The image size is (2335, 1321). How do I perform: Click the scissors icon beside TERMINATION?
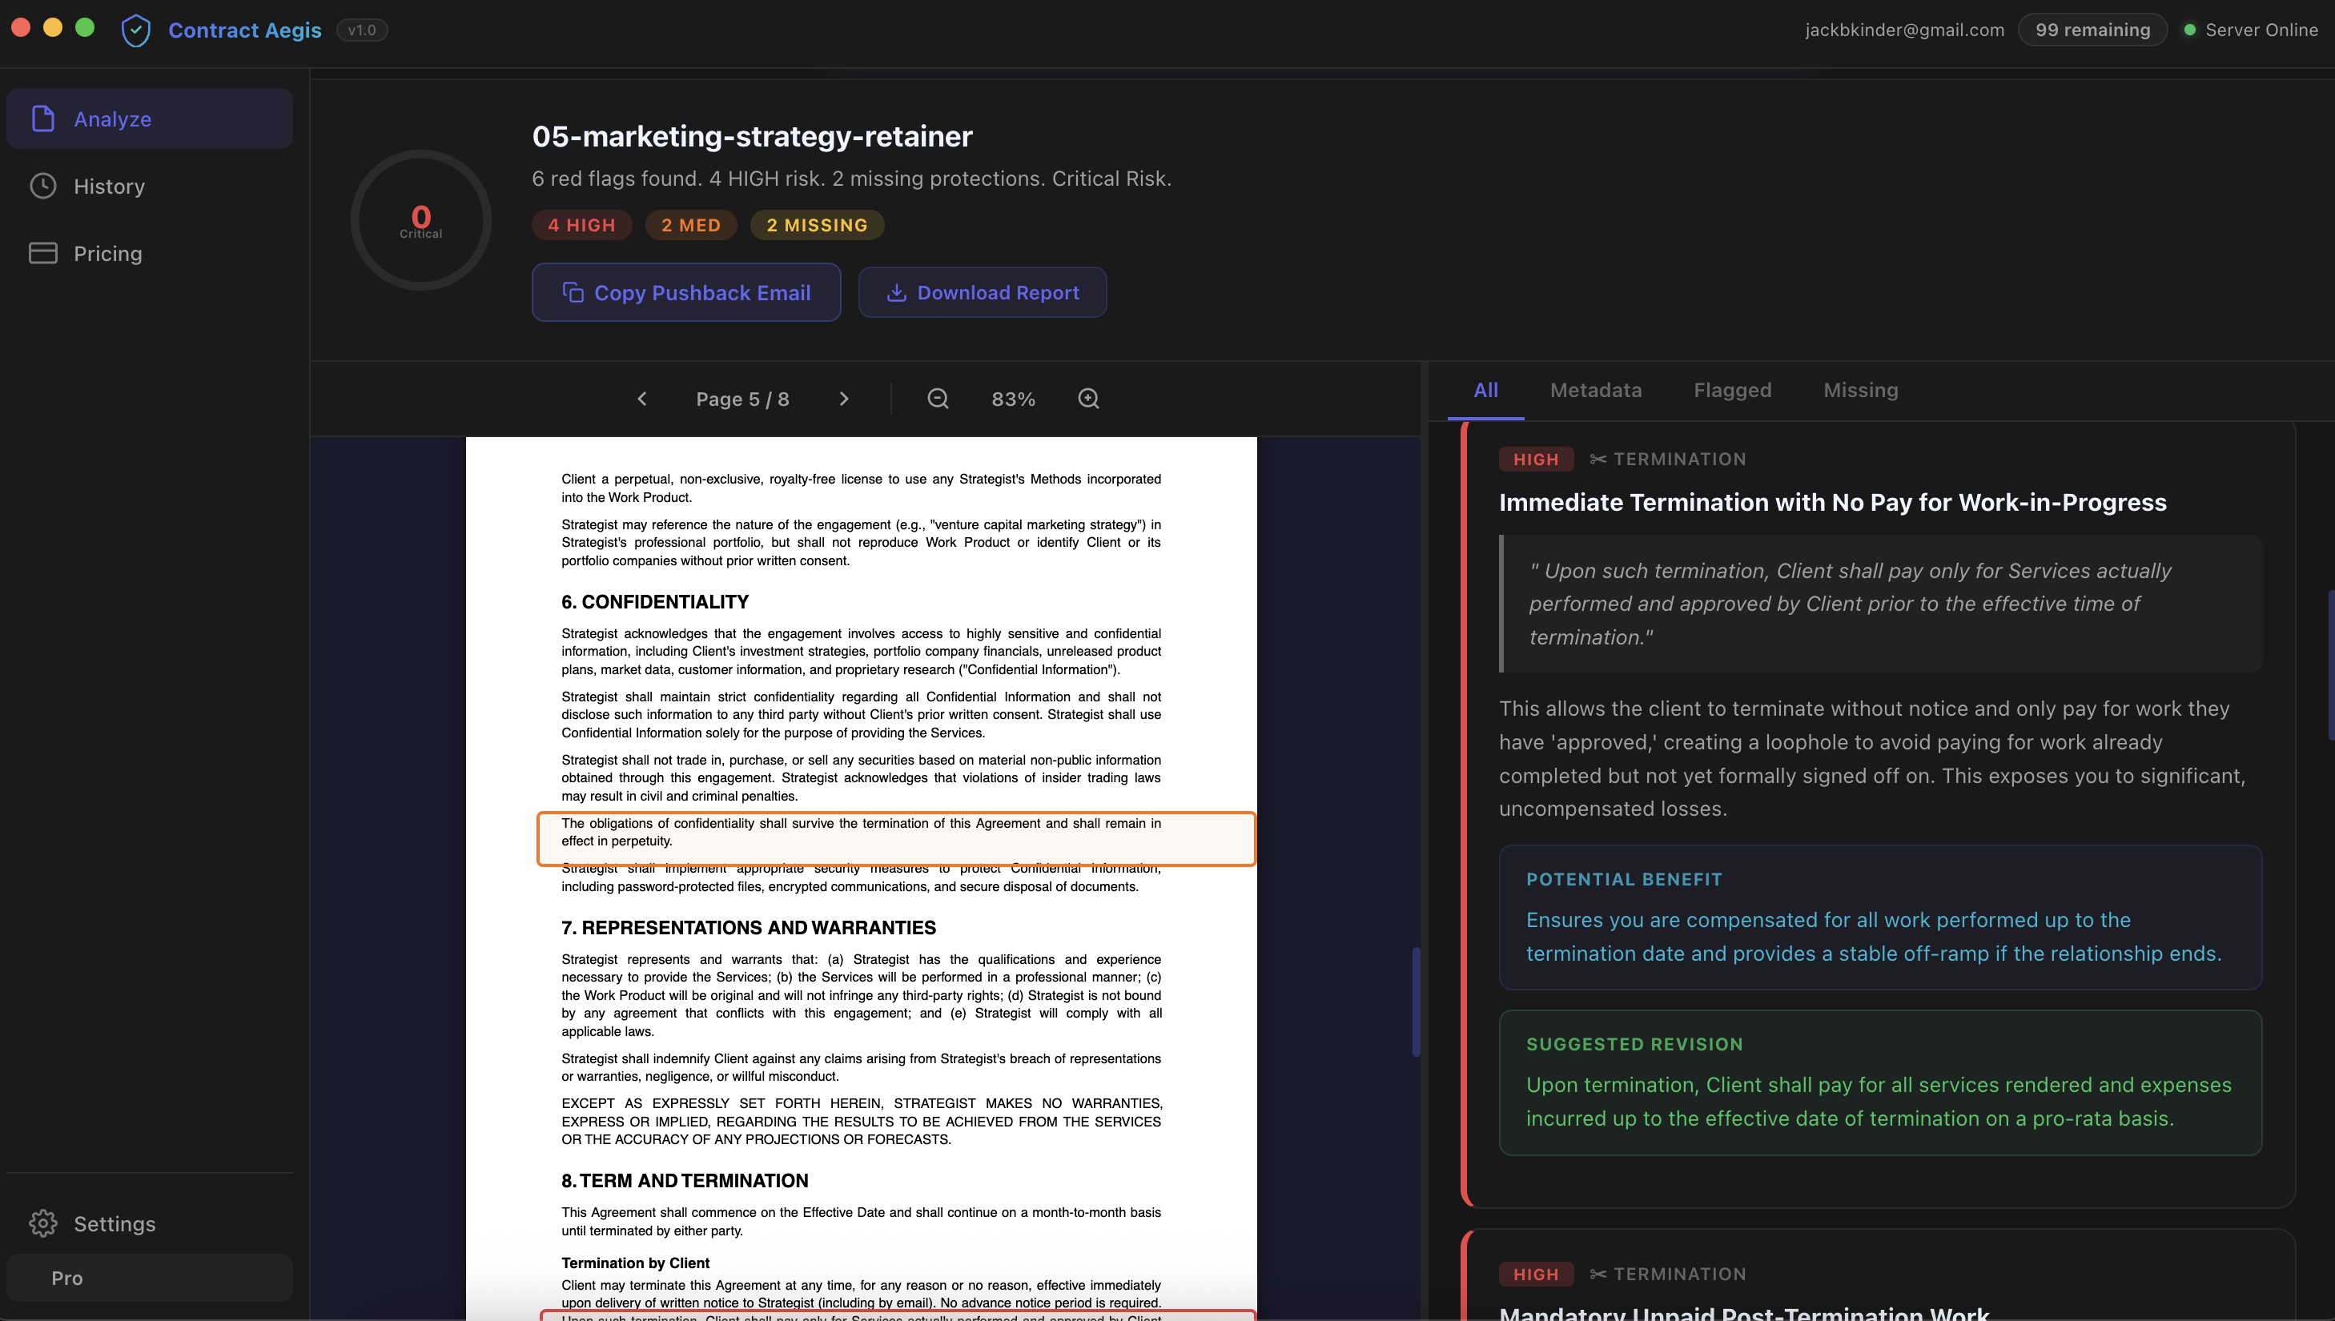[1598, 459]
